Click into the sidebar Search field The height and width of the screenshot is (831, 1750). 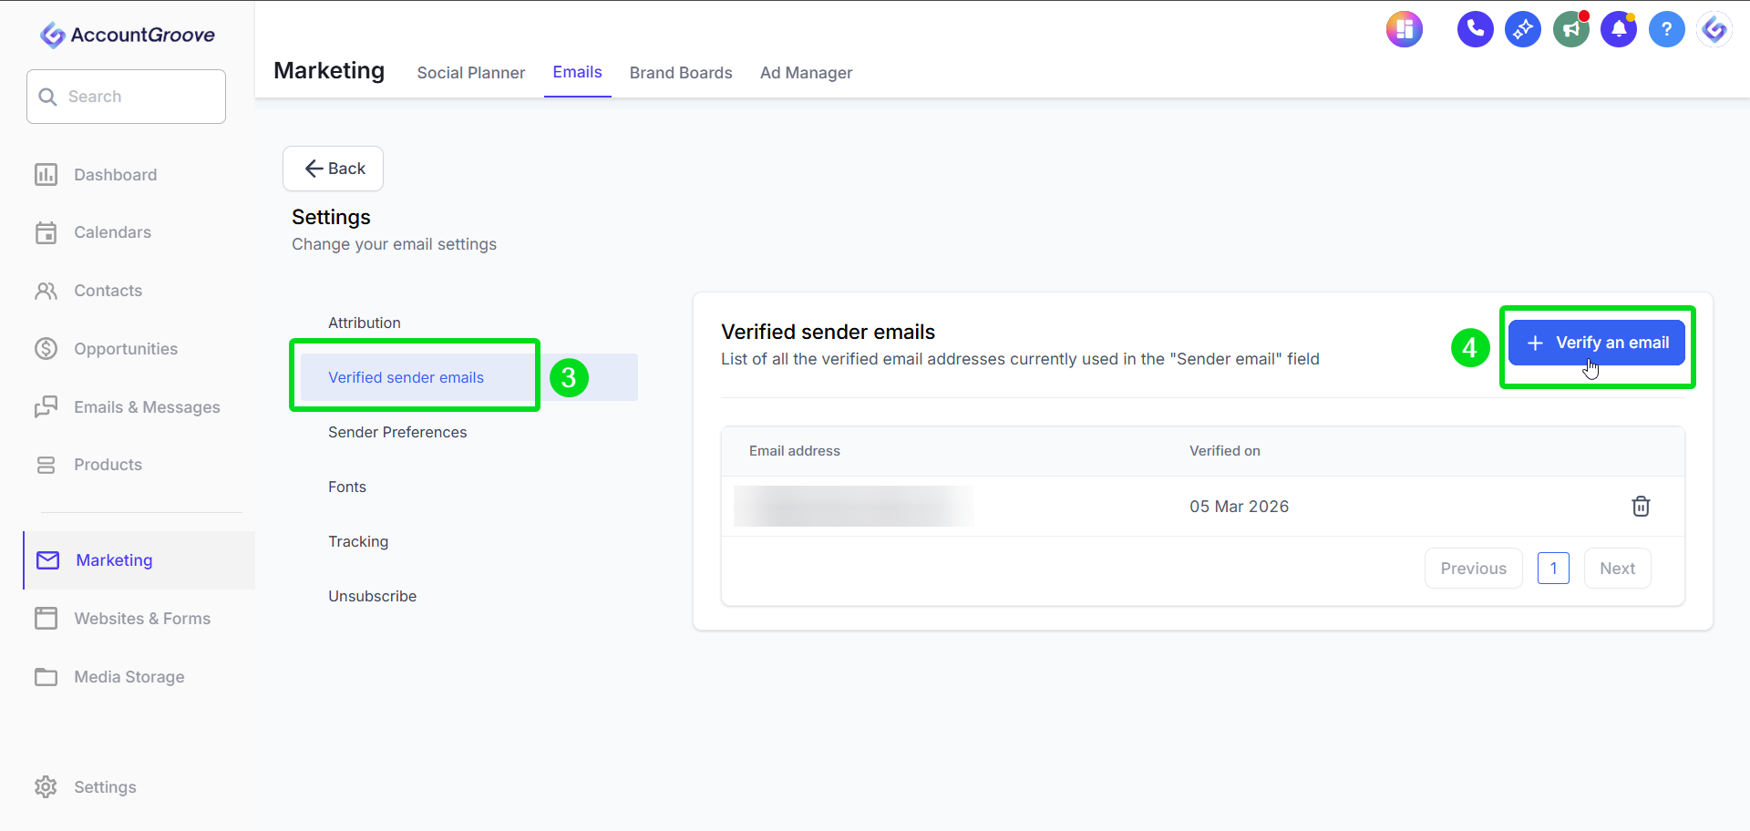[127, 97]
